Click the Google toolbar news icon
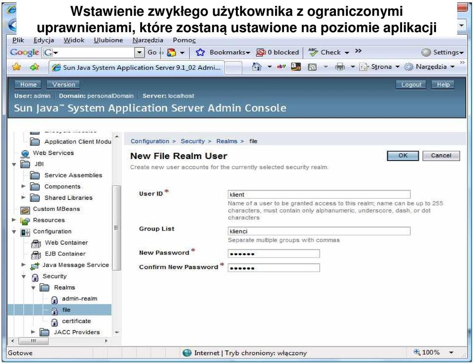 (x=171, y=52)
